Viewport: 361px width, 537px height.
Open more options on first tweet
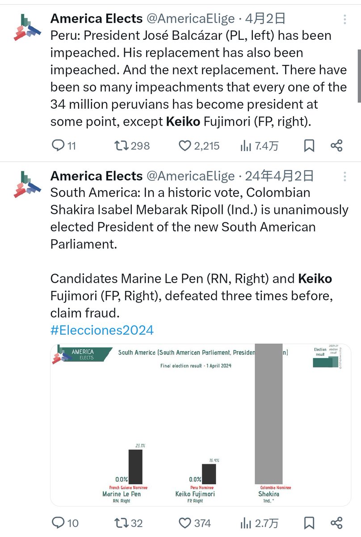tap(345, 20)
